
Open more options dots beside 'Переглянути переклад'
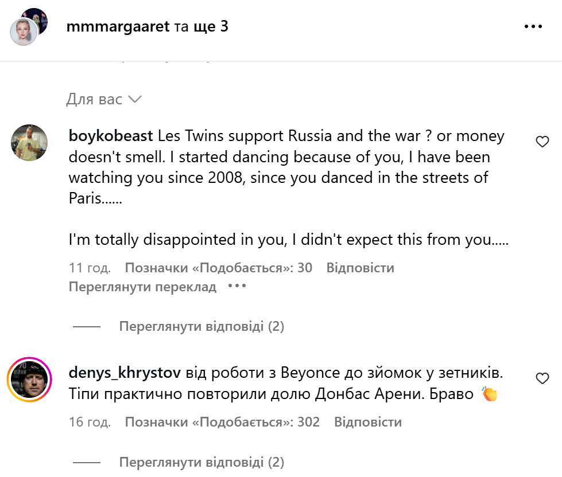click(237, 286)
